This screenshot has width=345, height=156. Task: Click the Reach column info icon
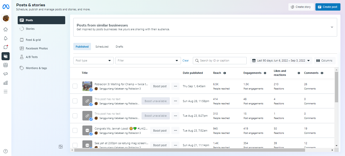(225, 73)
